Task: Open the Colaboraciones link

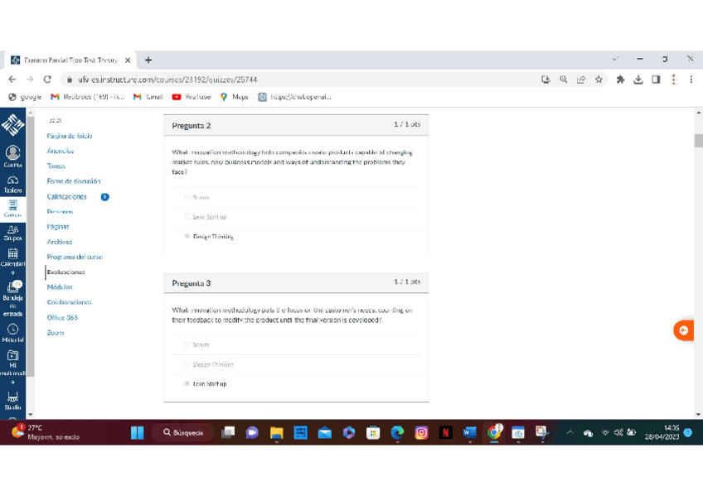Action: 69,302
